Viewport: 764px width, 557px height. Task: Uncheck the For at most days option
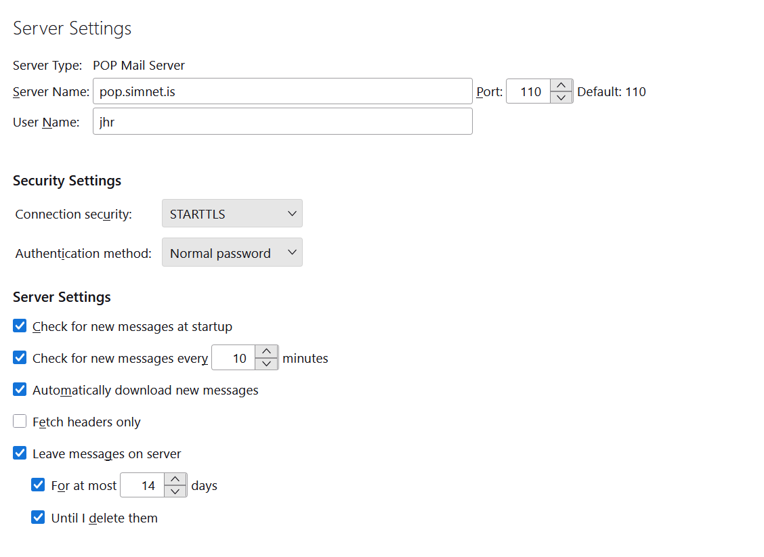[x=39, y=485]
